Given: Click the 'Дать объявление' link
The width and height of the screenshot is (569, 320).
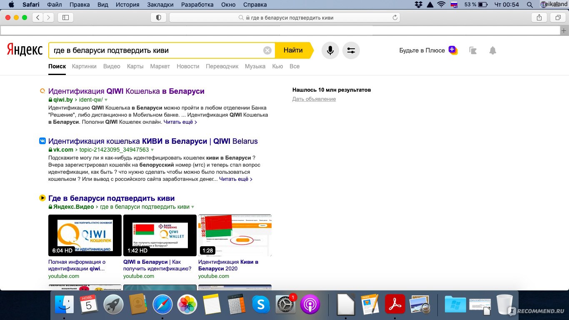Looking at the screenshot, I should tap(314, 99).
